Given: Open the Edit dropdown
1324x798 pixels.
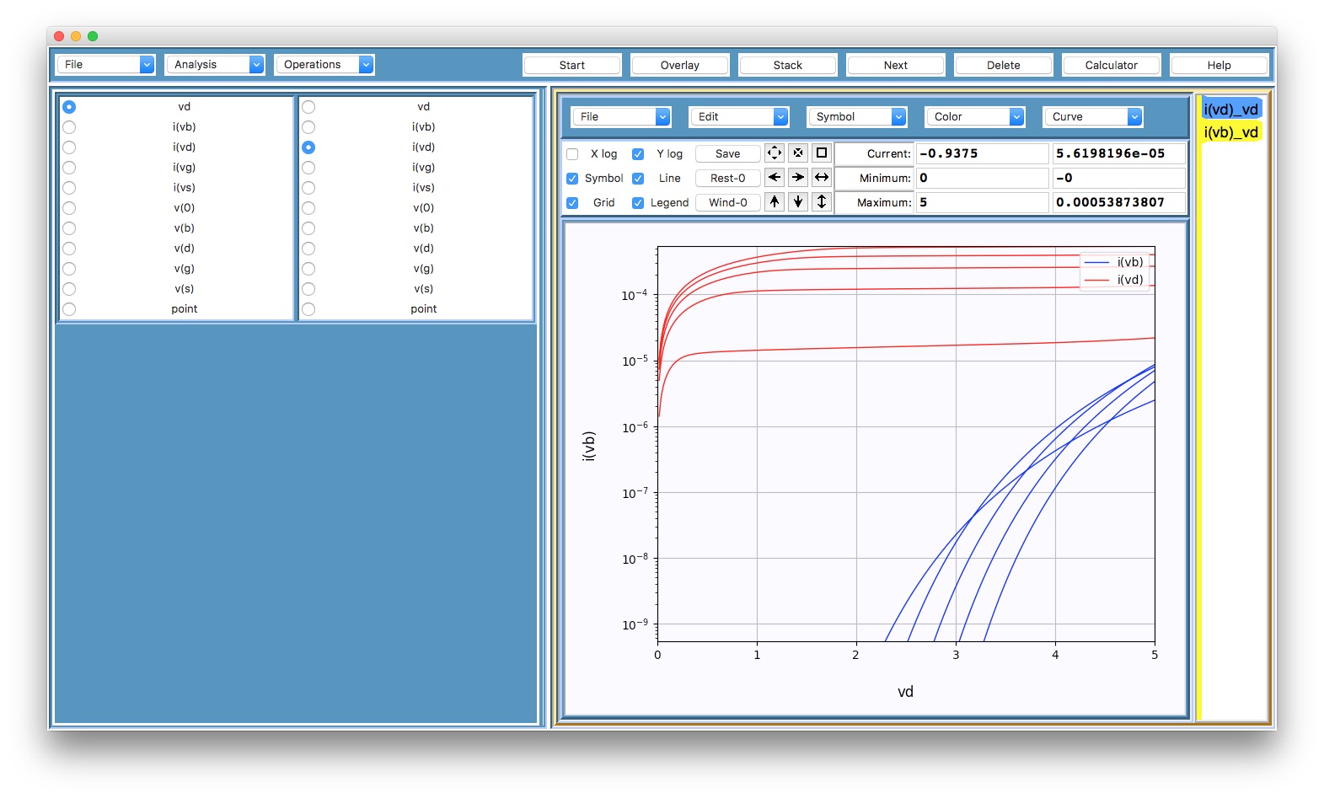Looking at the screenshot, I should pyautogui.click(x=739, y=116).
